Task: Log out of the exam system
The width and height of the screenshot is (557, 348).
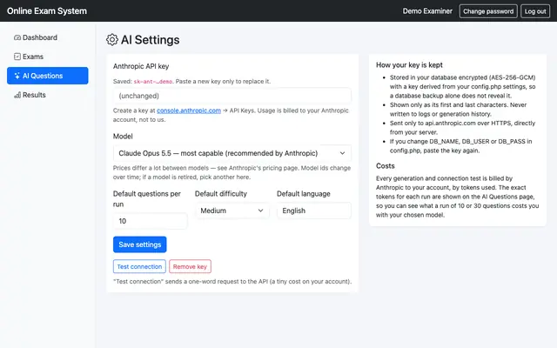Action: pos(535,11)
